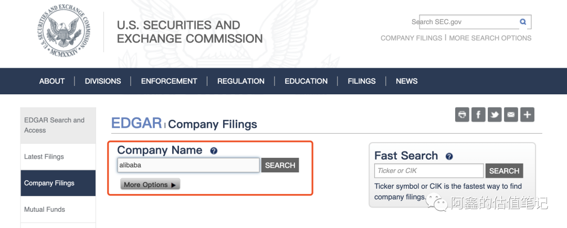Share page on Facebook icon
567x228 pixels.
coord(478,115)
